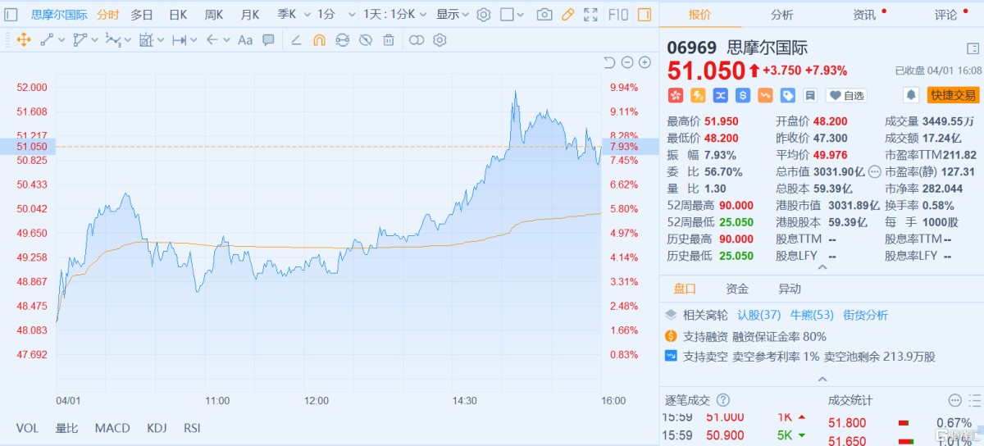Add a comment bubble annotation
Image resolution: width=984 pixels, height=446 pixels.
click(268, 39)
